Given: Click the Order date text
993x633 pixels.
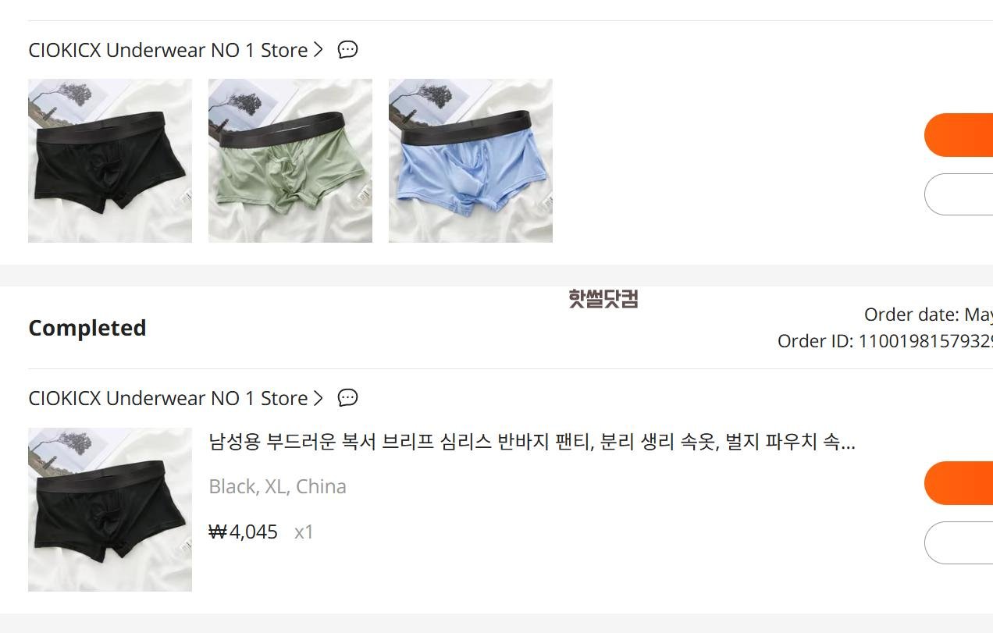Looking at the screenshot, I should [x=928, y=315].
